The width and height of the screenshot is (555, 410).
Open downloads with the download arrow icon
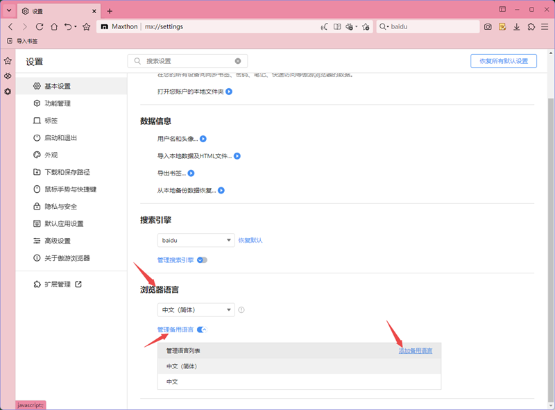coord(517,26)
